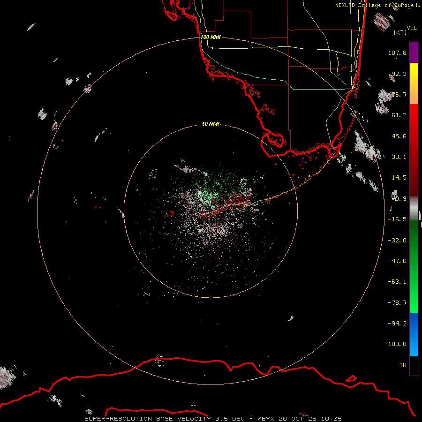Pick the blue segment of the velocity color bar
The image size is (422, 422).
(x=414, y=334)
